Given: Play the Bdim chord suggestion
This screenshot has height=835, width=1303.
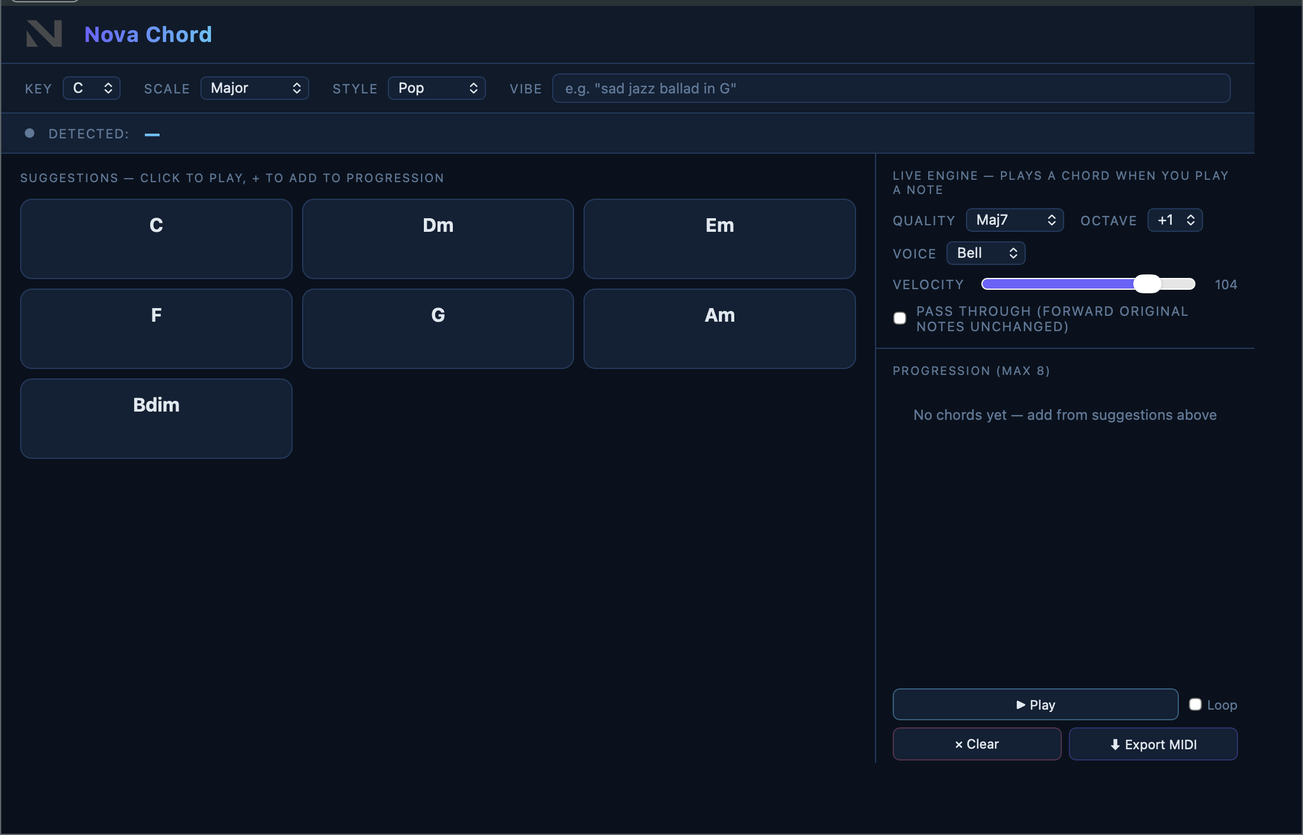Looking at the screenshot, I should (x=156, y=419).
